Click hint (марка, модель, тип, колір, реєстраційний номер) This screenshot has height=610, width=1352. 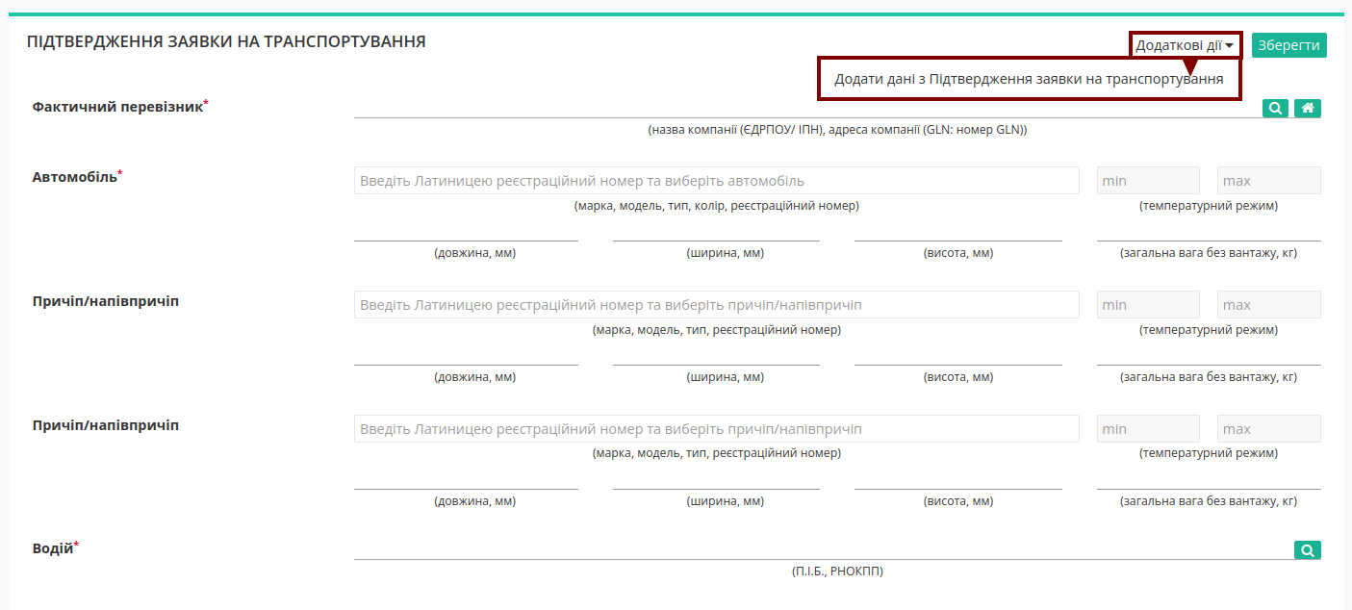[x=717, y=205]
